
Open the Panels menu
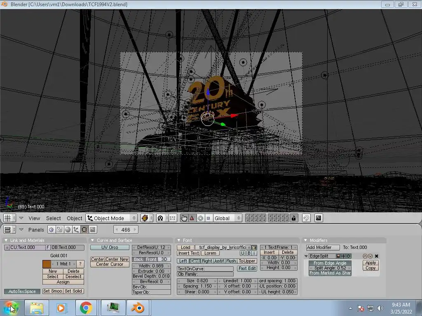click(36, 230)
